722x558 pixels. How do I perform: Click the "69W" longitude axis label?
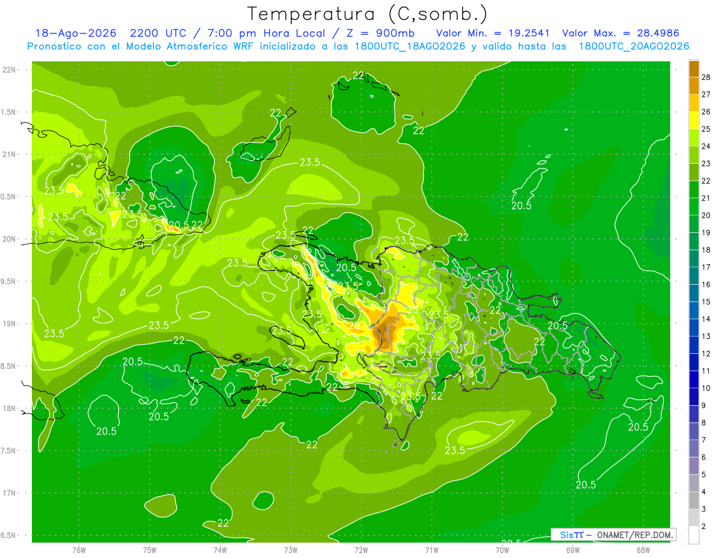(572, 550)
